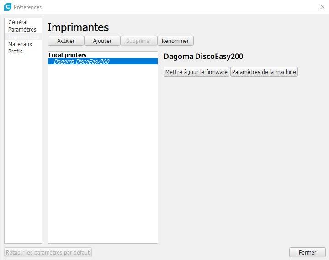Click the Cura logo in title bar
This screenshot has height=260, width=329.
pyautogui.click(x=7, y=7)
